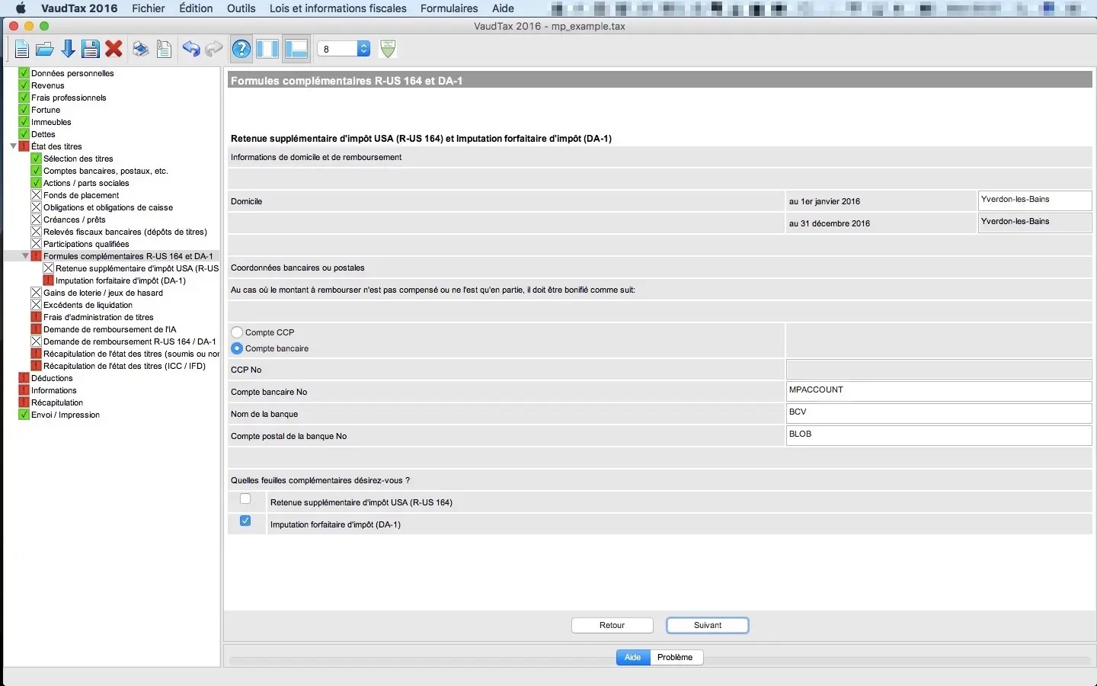
Task: Select Fonds de placement tree item
Action: [x=82, y=195]
